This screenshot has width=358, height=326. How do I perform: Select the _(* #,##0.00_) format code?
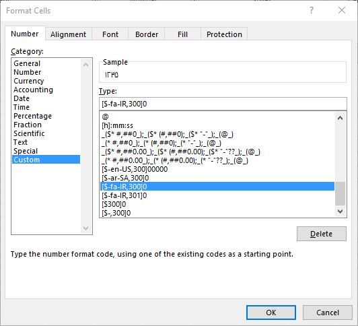pyautogui.click(x=217, y=160)
